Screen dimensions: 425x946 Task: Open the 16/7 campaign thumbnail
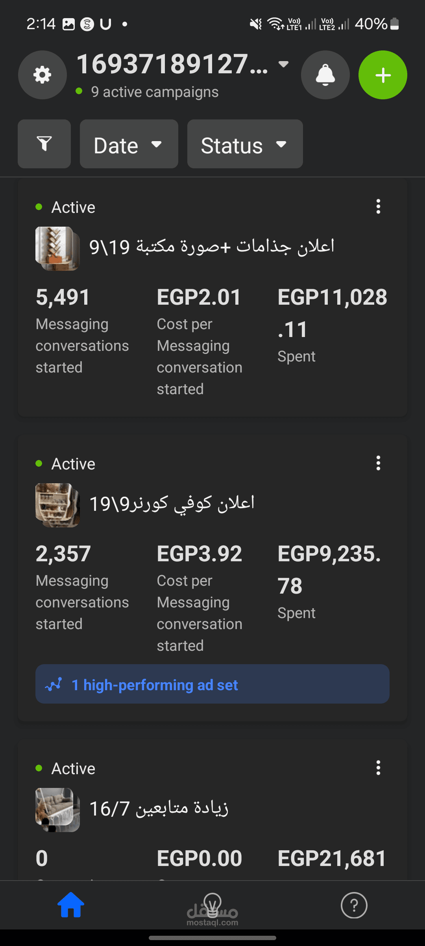click(x=57, y=810)
